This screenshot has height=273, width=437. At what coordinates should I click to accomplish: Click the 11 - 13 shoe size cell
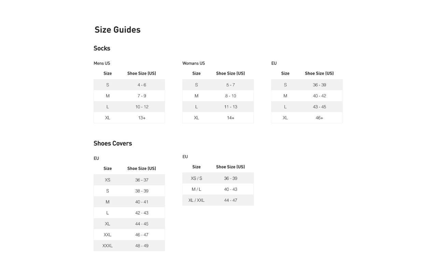230,107
